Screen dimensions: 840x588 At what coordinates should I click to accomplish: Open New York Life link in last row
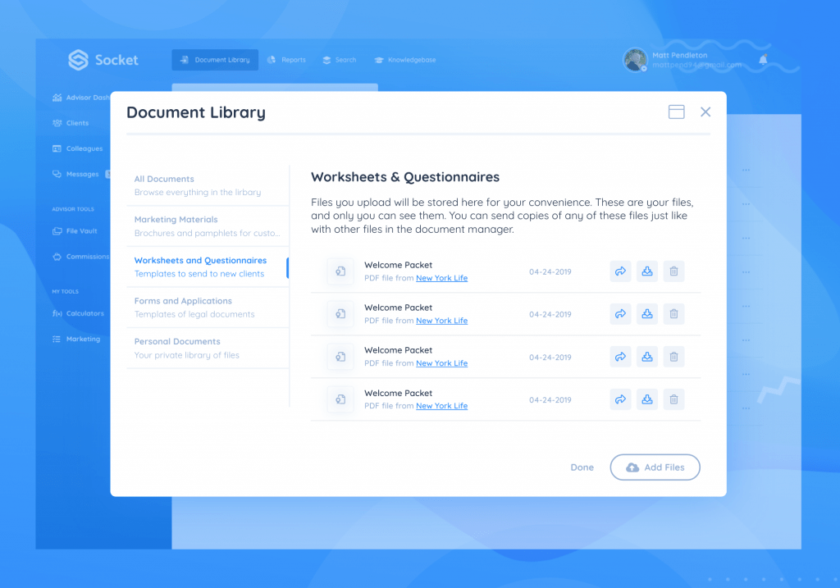point(442,406)
